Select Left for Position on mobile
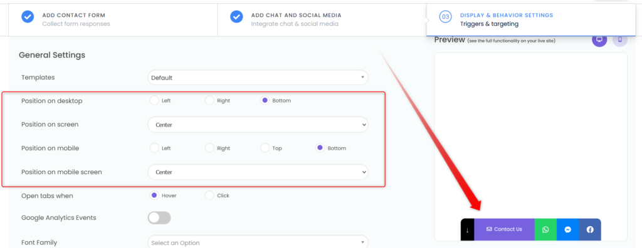The image size is (642, 248). click(x=154, y=148)
